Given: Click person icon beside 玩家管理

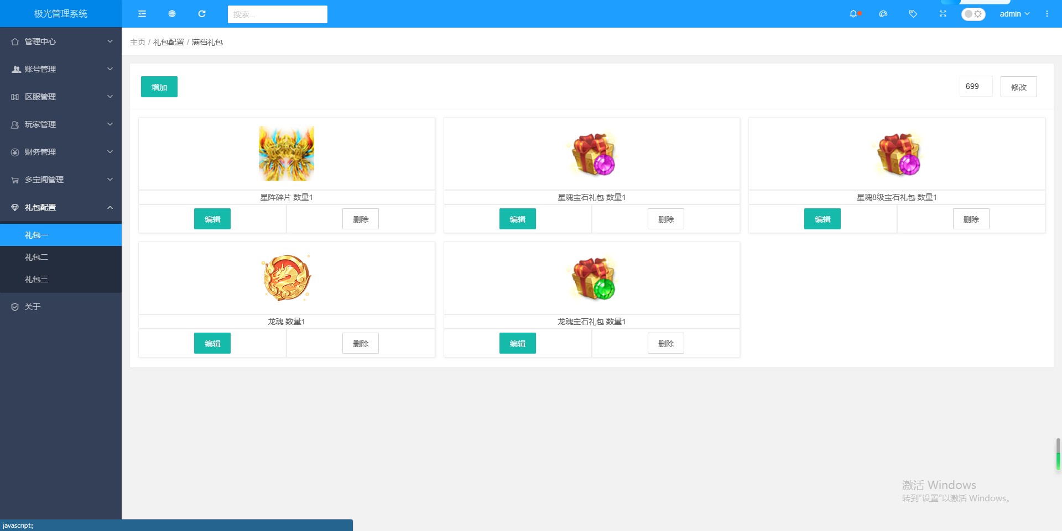Looking at the screenshot, I should [15, 124].
